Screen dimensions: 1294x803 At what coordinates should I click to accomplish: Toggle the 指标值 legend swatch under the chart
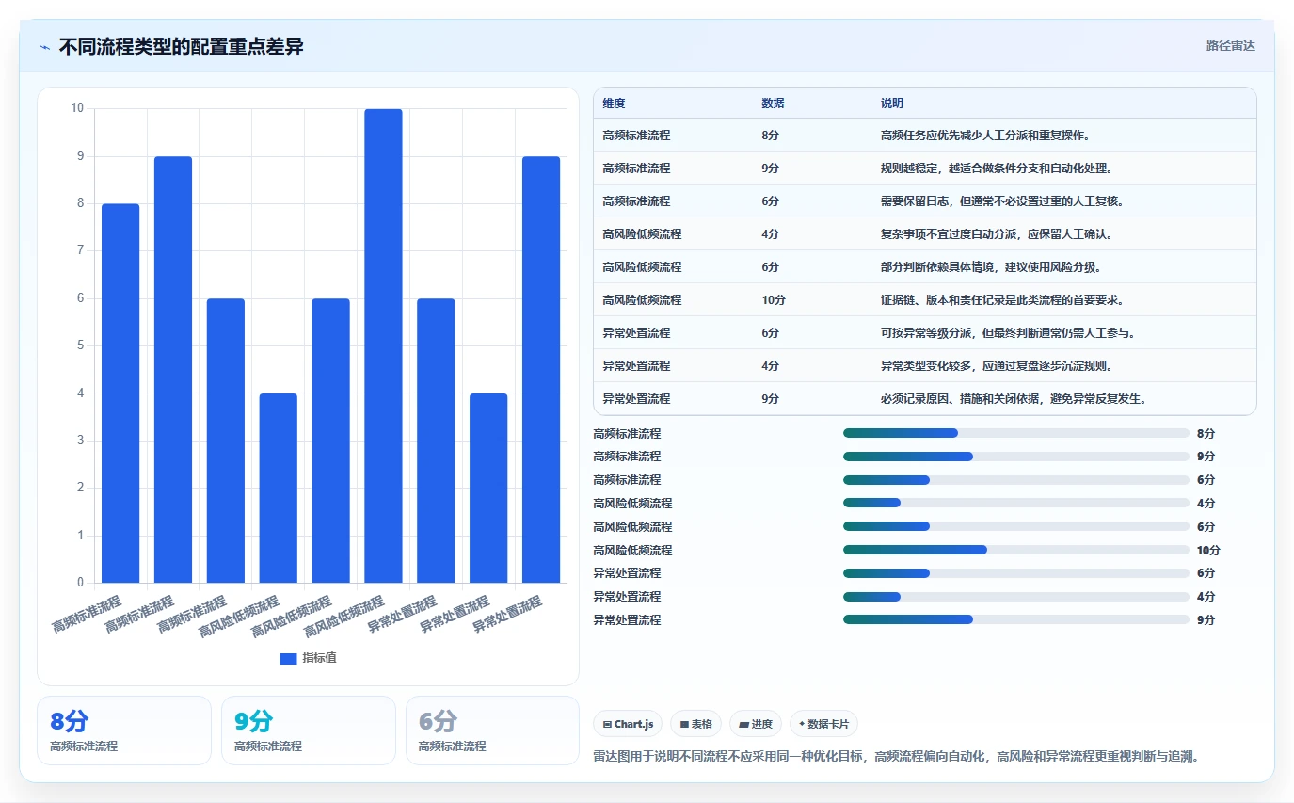288,658
